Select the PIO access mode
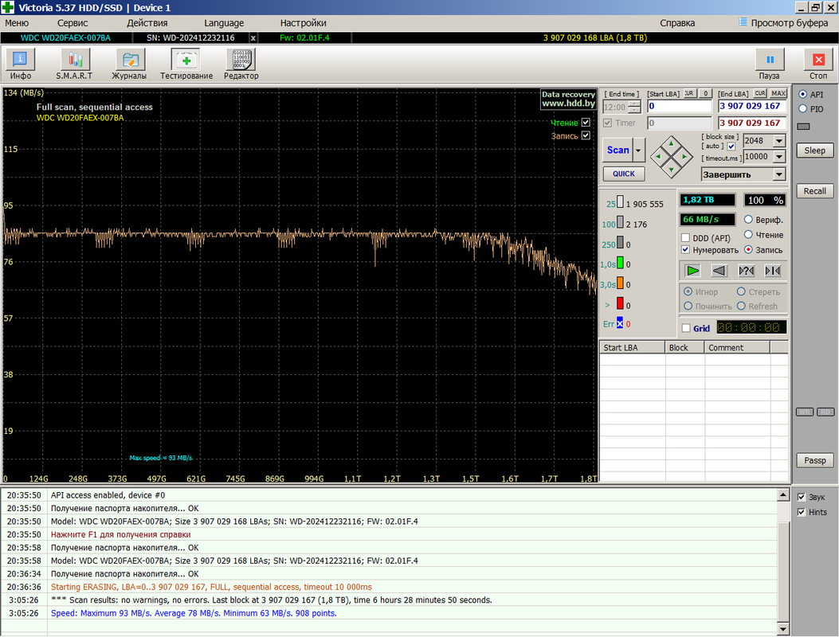Viewport: 839px width, 637px height. click(x=802, y=108)
